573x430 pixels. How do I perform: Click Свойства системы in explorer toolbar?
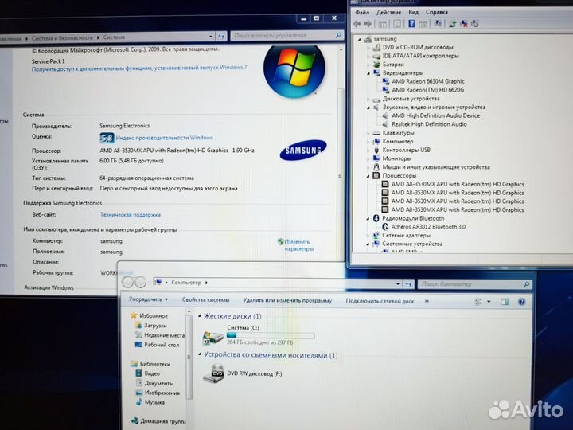tap(206, 300)
